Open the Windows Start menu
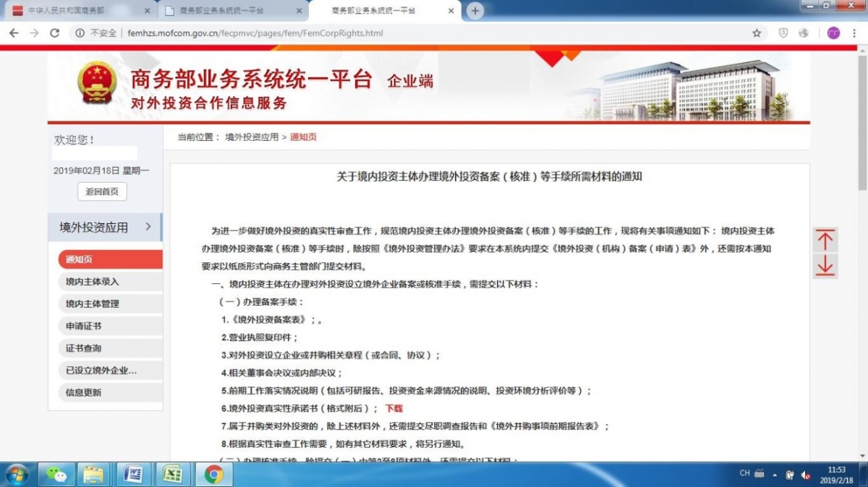The height and width of the screenshot is (487, 868). [16, 474]
